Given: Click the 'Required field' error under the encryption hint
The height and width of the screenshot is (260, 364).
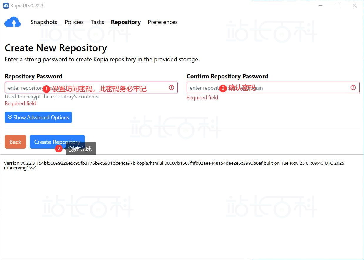Looking at the screenshot, I should pos(20,103).
